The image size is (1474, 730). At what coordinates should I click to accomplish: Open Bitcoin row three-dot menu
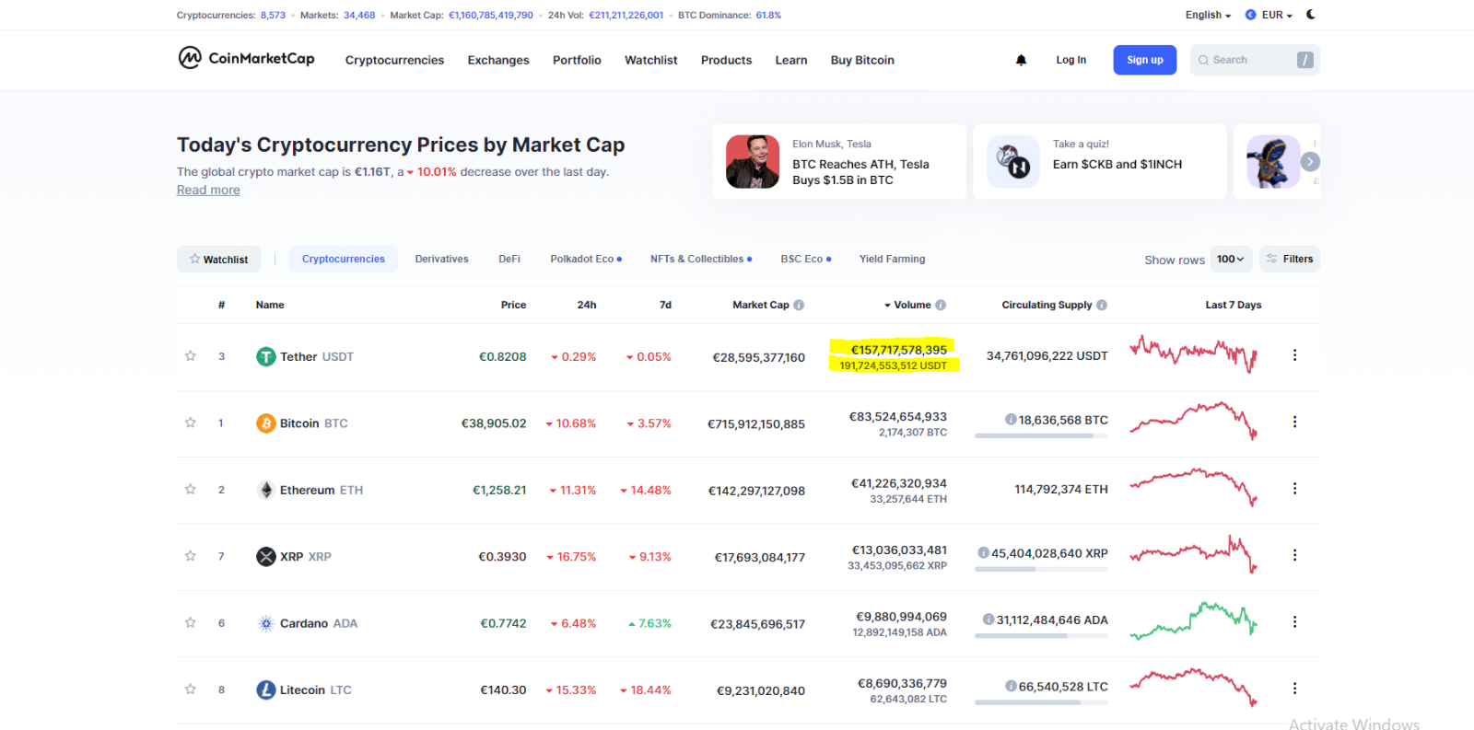click(x=1294, y=422)
